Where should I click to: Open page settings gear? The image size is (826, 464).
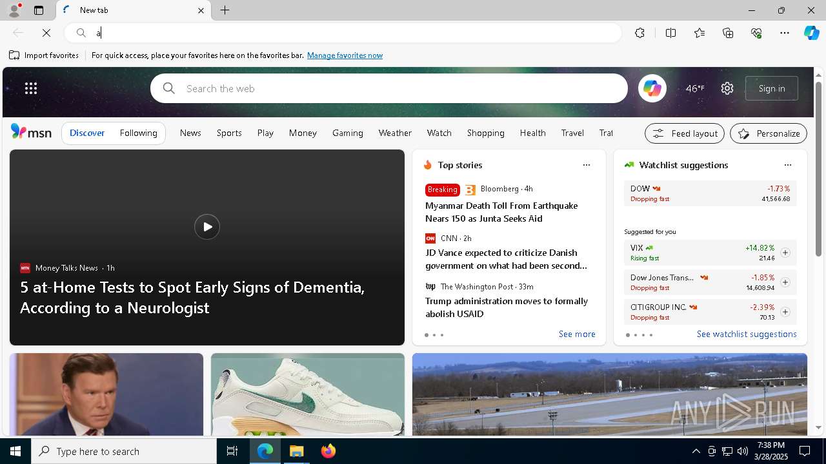tap(727, 88)
